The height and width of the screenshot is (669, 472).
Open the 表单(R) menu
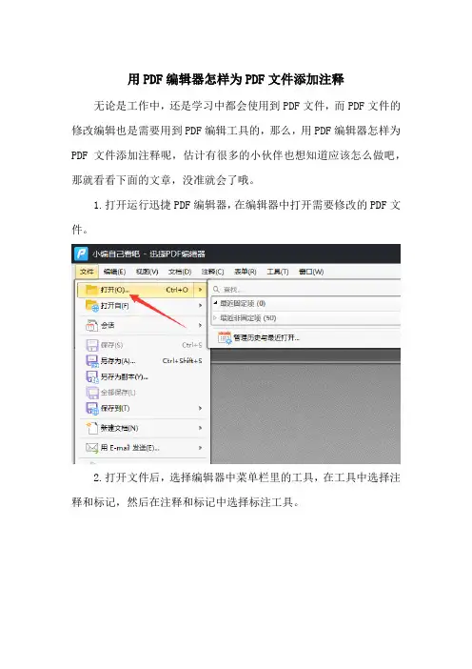point(246,272)
